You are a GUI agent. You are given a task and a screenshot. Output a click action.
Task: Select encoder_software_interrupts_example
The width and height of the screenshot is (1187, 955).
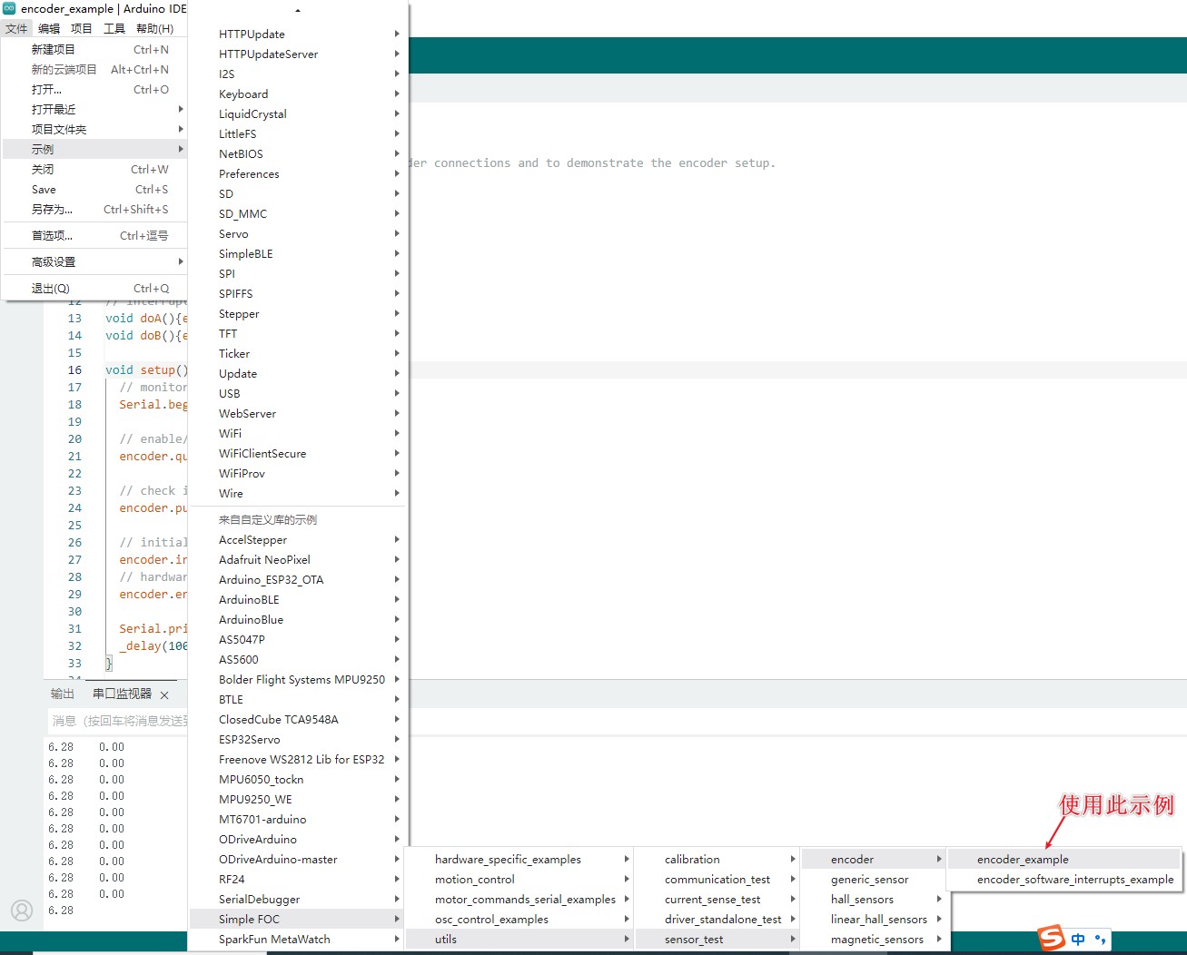pyautogui.click(x=1072, y=879)
